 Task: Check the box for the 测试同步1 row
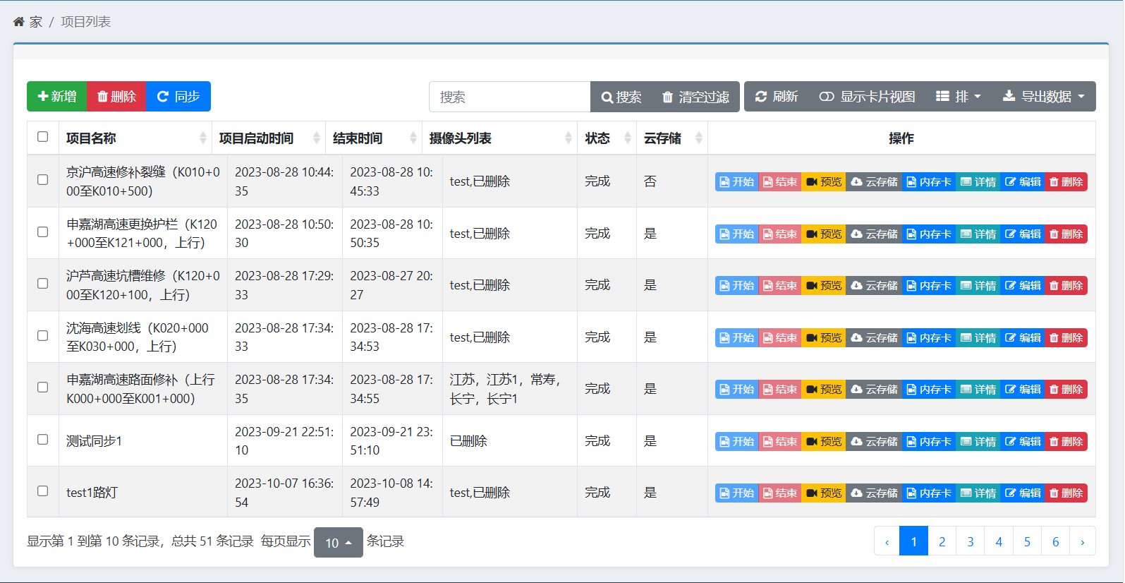point(43,440)
